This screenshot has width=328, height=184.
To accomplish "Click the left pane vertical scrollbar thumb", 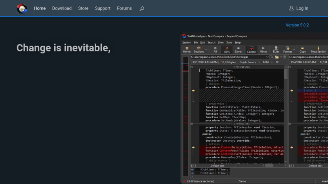I will pyautogui.click(x=286, y=74).
